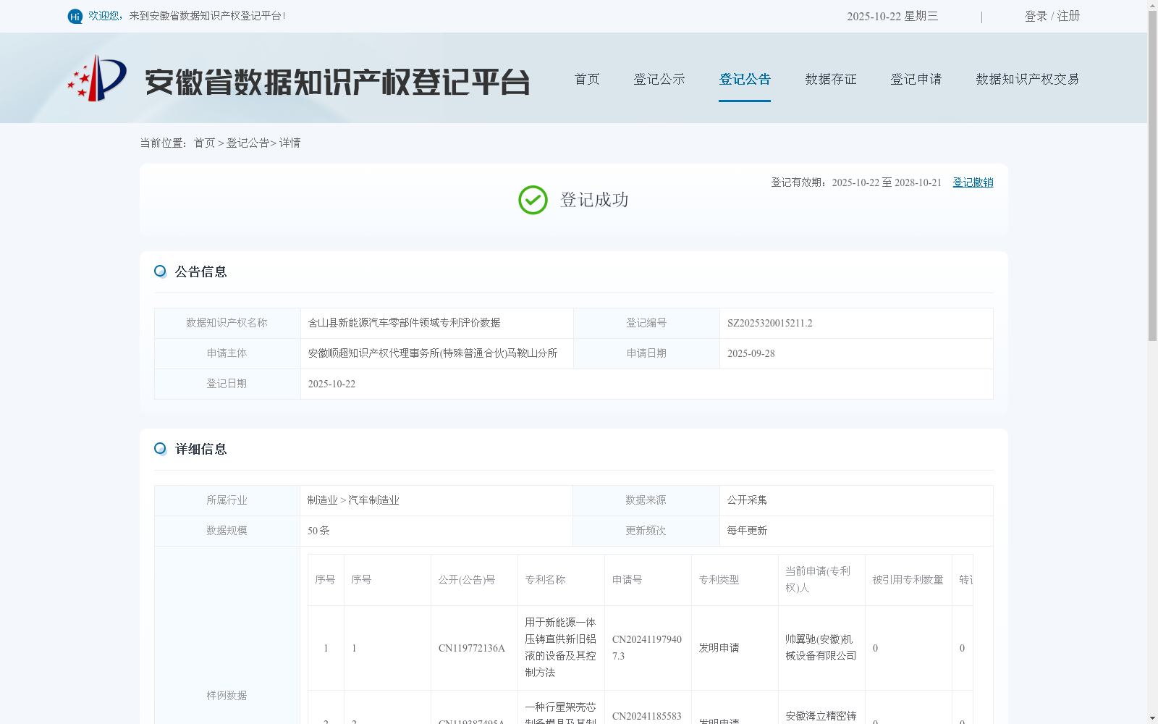Image resolution: width=1158 pixels, height=724 pixels.
Task: Click the 申请主体 field label
Action: coord(227,353)
